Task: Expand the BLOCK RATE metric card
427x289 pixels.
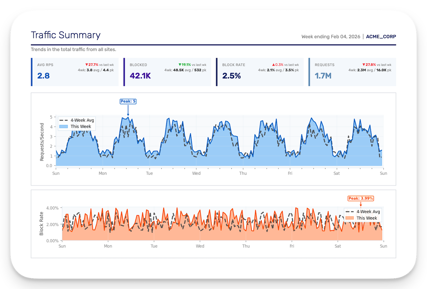Action: pyautogui.click(x=260, y=72)
